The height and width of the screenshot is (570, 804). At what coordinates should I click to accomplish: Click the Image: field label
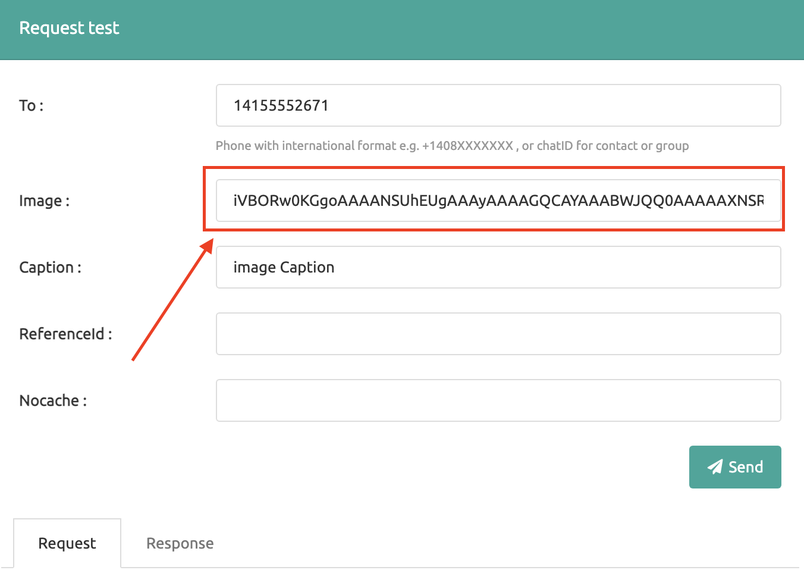44,201
